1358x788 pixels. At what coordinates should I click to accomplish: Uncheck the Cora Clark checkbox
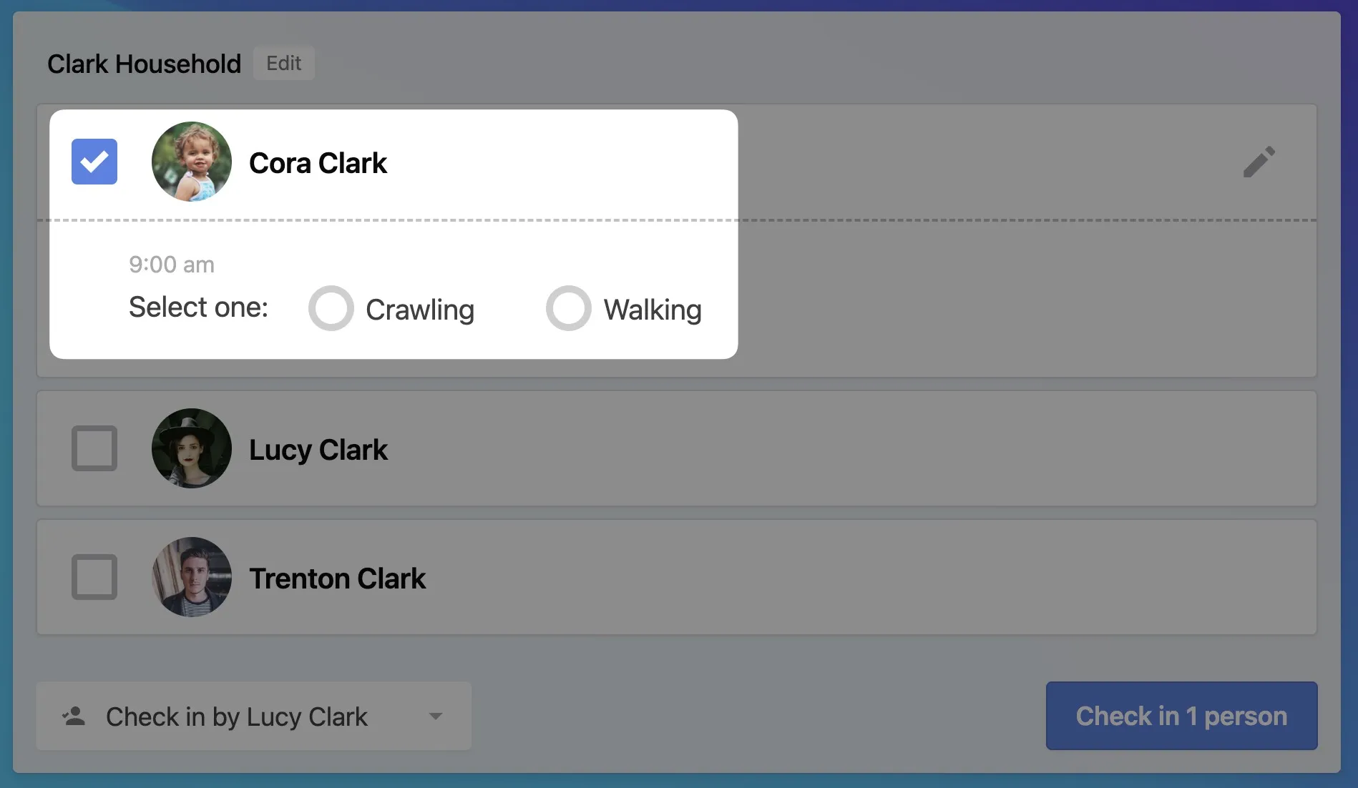pyautogui.click(x=94, y=162)
